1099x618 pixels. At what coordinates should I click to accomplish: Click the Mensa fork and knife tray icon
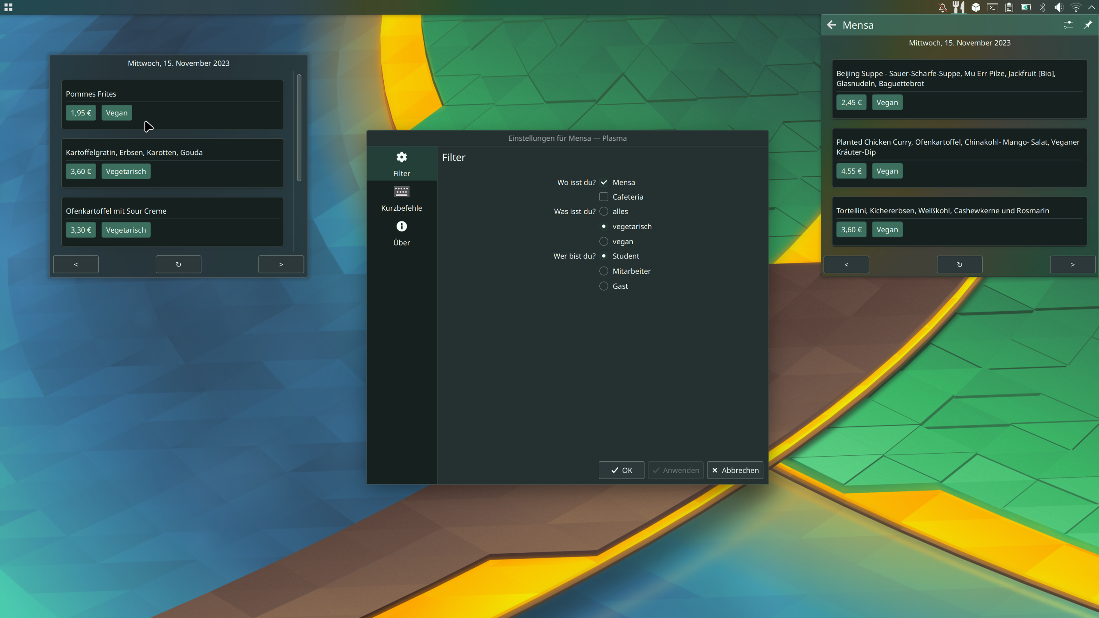tap(959, 7)
